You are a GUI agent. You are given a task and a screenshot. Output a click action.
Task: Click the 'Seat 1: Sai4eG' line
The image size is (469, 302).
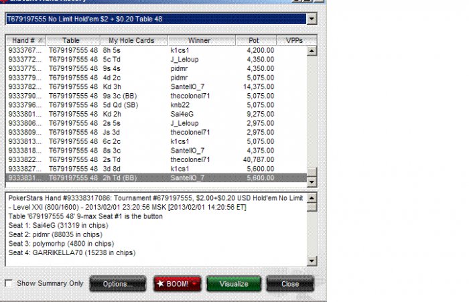pyautogui.click(x=58, y=226)
